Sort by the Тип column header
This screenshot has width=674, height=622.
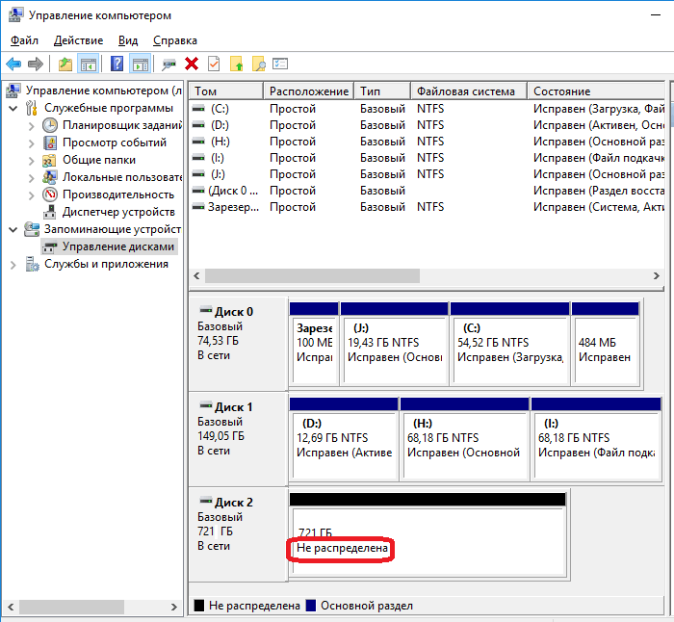coord(382,91)
